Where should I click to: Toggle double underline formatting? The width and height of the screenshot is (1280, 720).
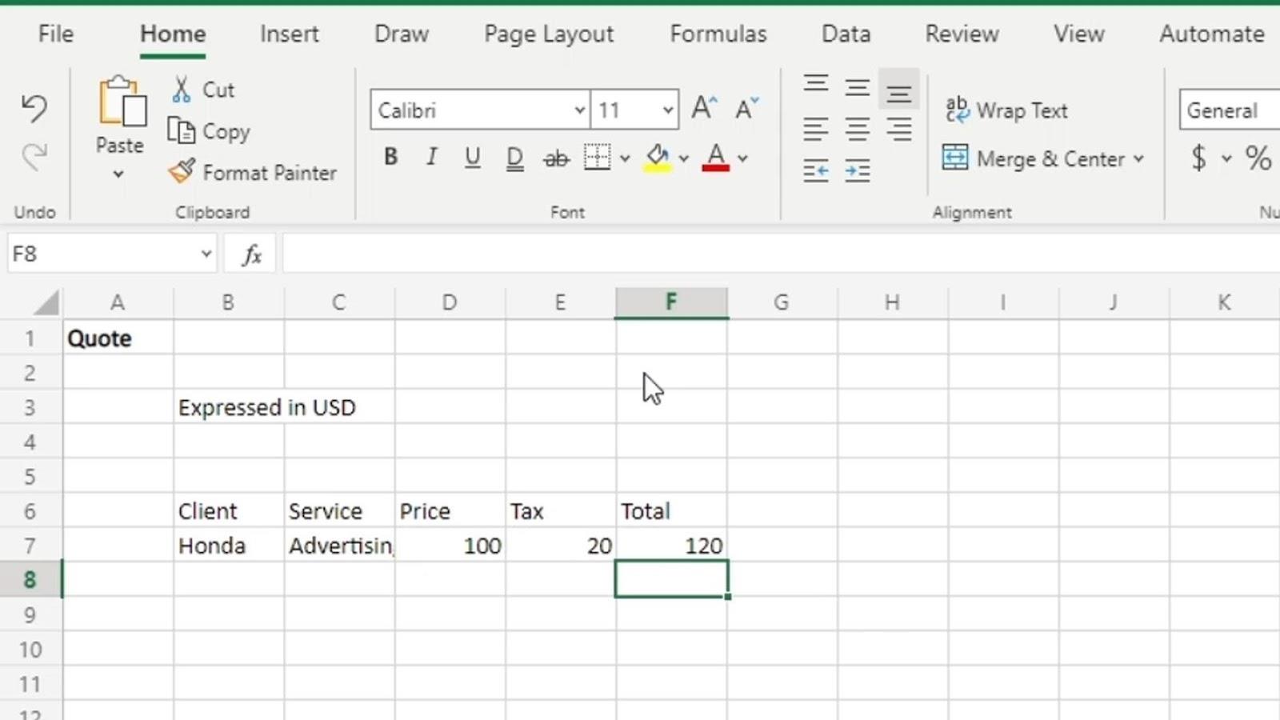(514, 158)
